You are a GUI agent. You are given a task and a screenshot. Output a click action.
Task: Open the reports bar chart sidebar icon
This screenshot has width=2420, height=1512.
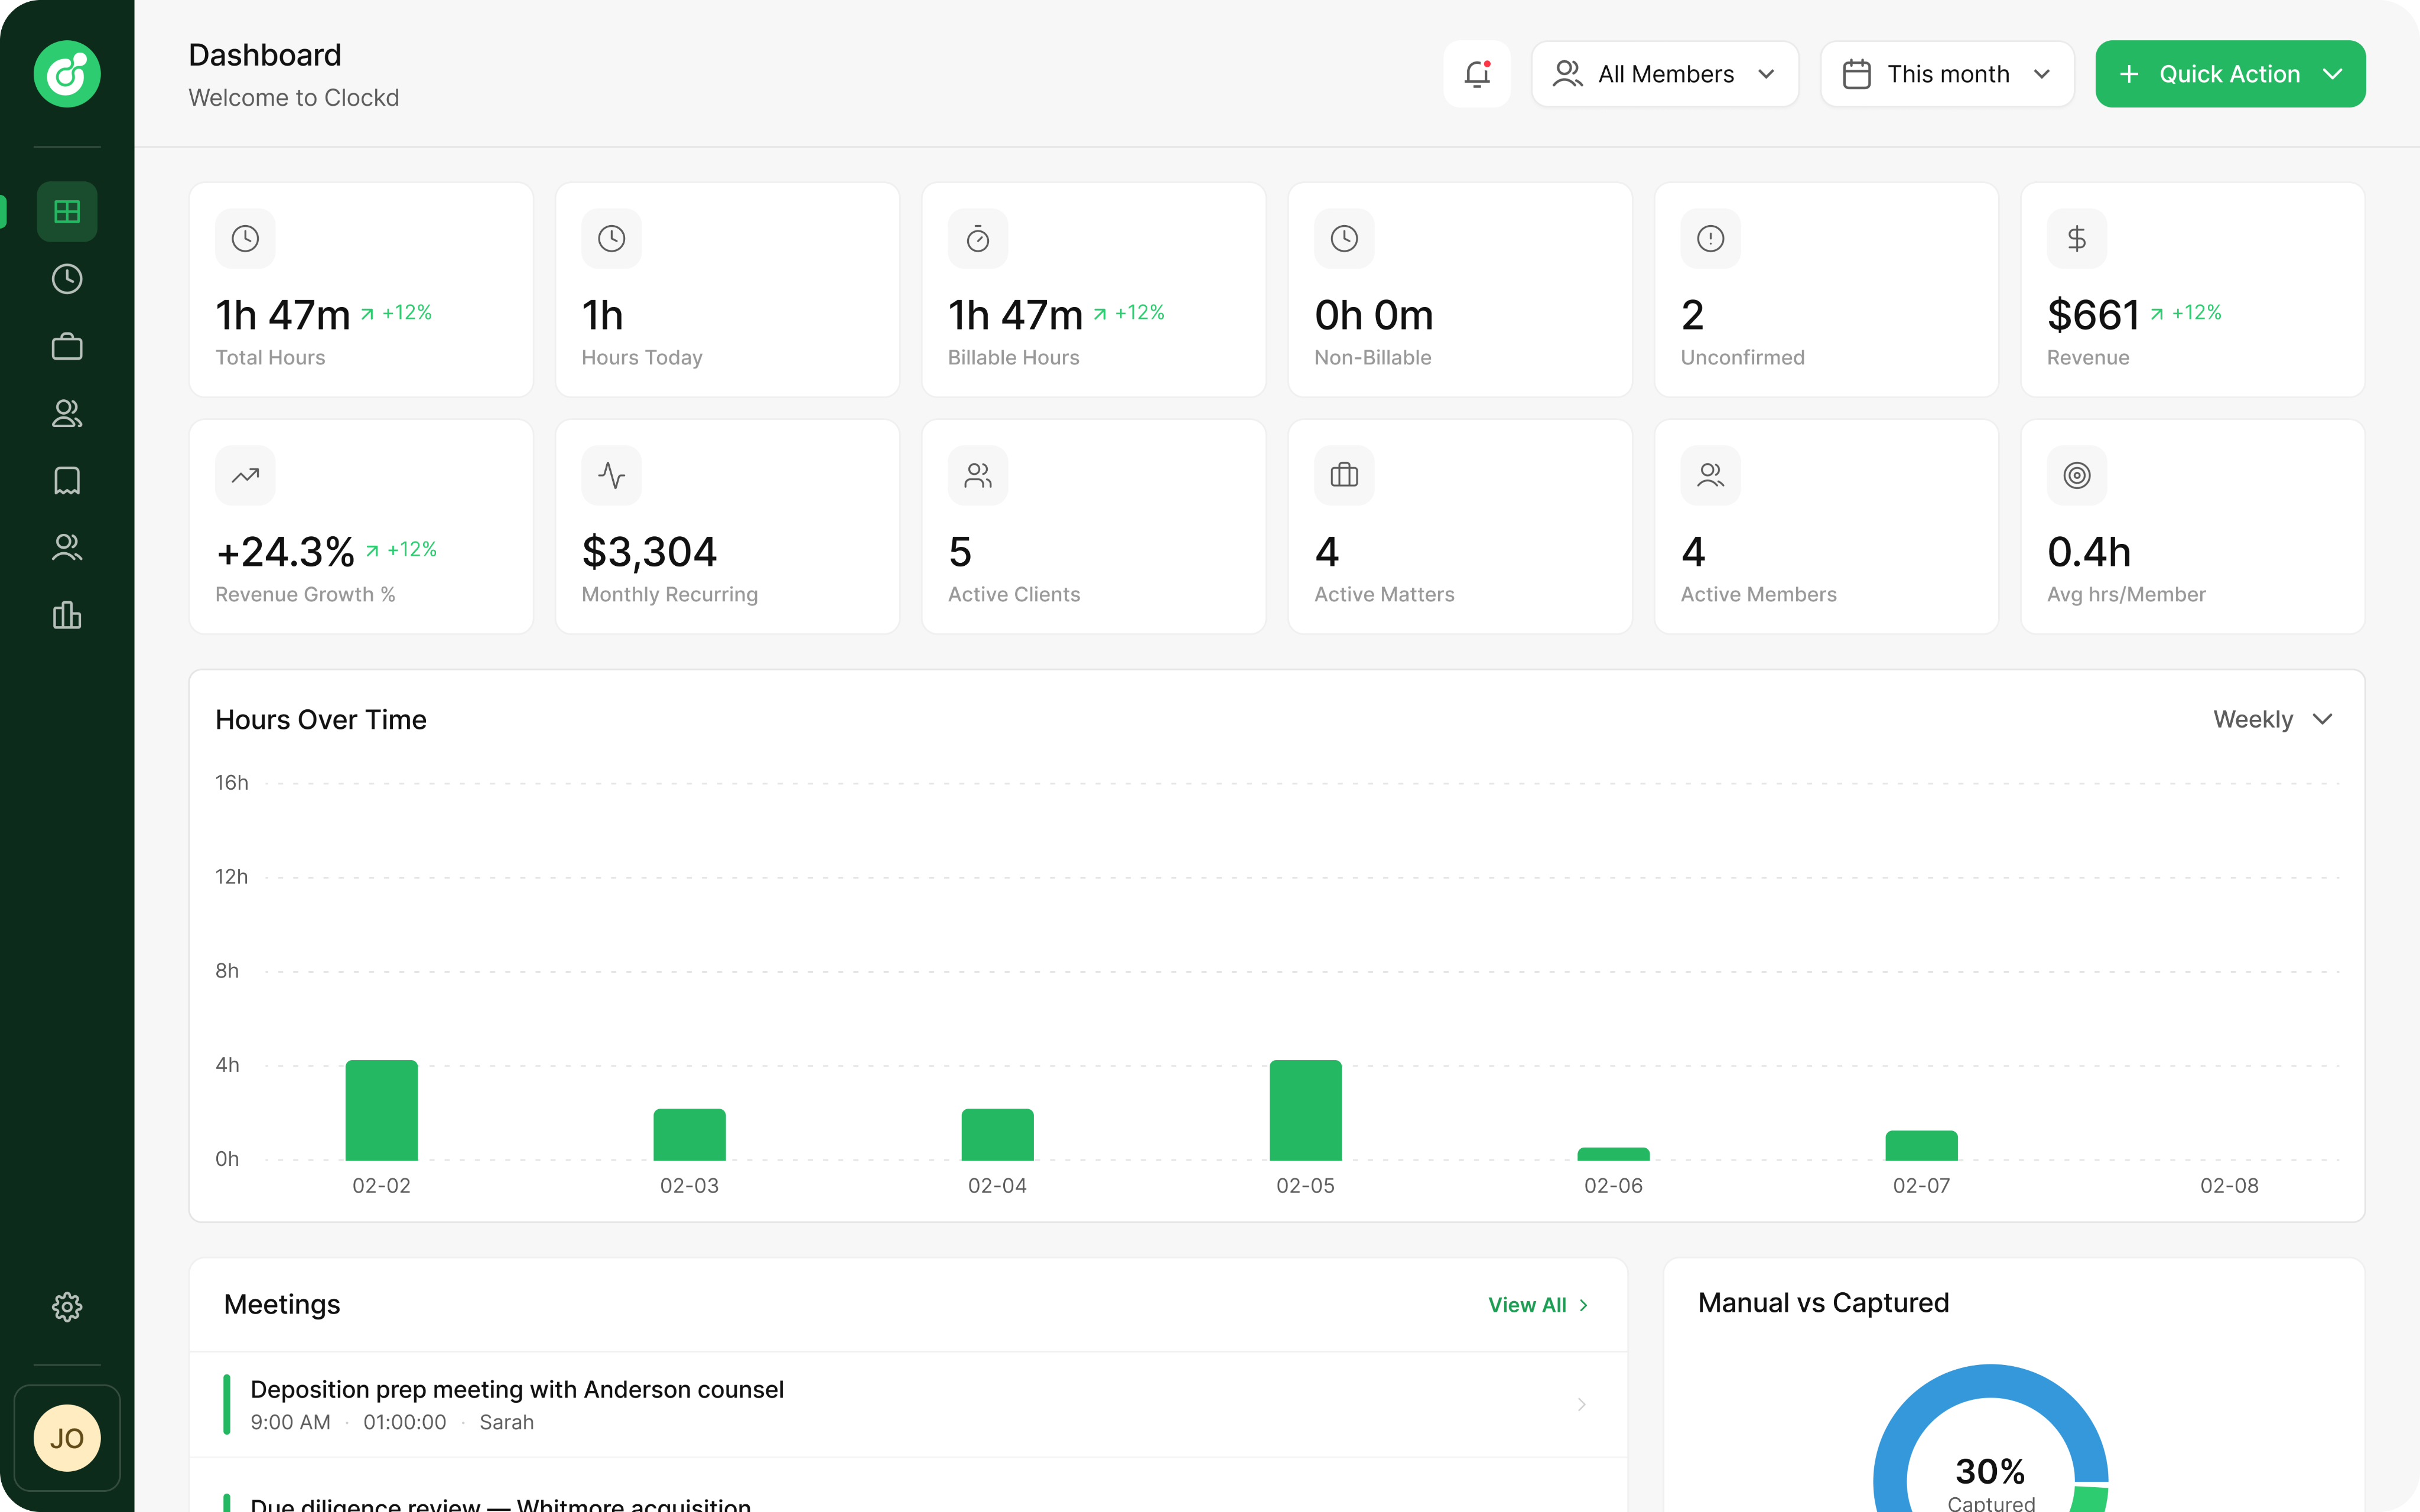[x=67, y=615]
